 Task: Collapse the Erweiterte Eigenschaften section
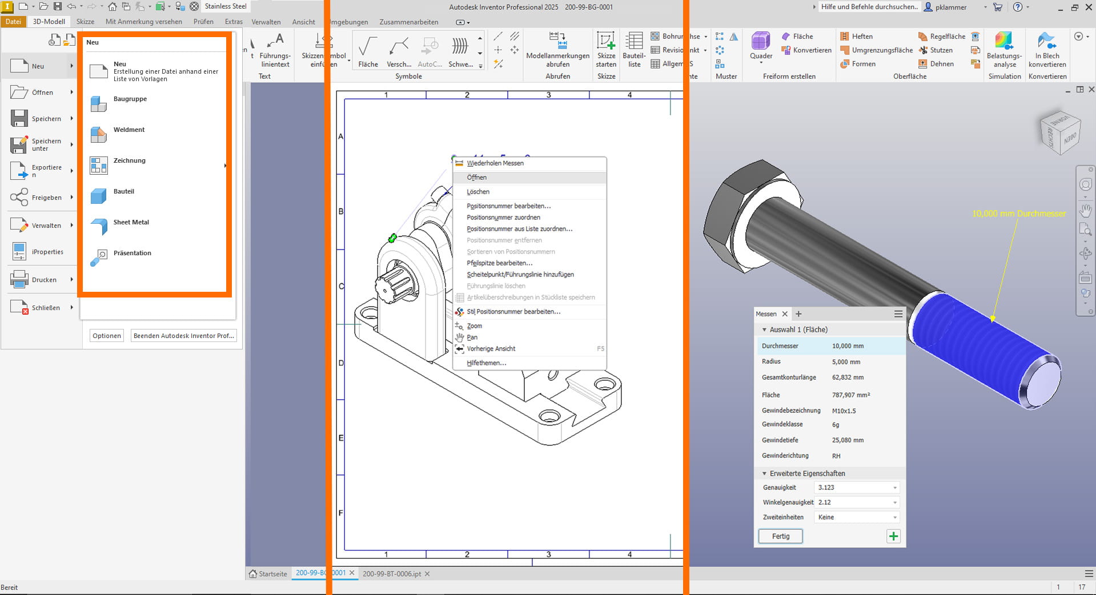(x=765, y=473)
